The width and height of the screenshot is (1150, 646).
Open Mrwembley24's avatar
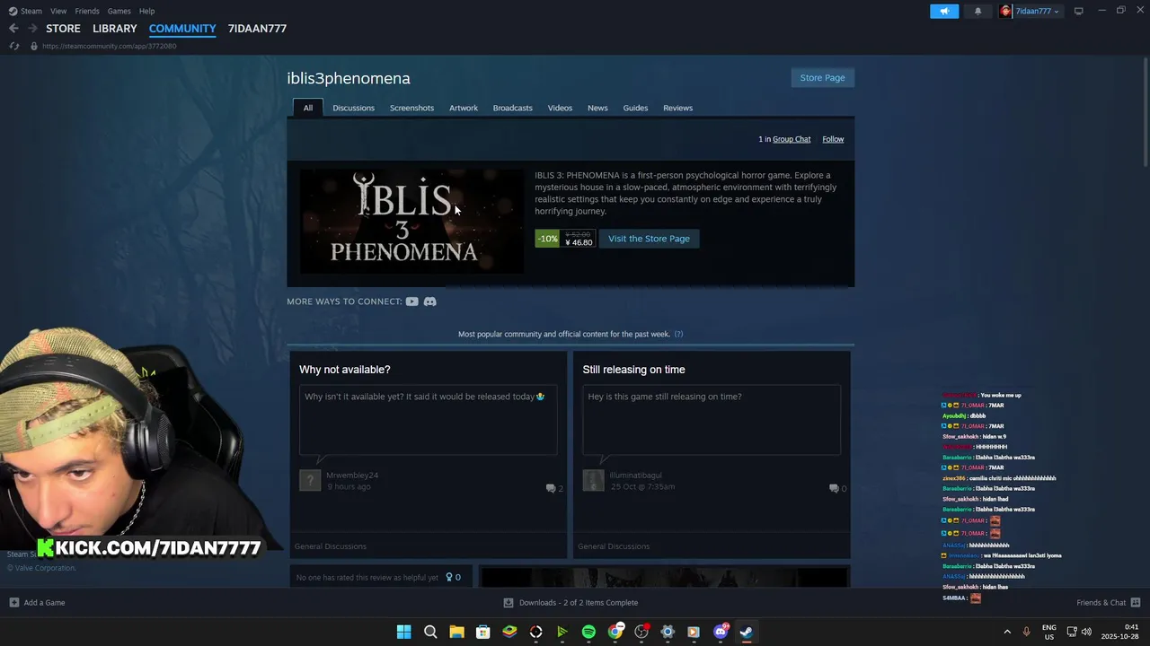[310, 480]
